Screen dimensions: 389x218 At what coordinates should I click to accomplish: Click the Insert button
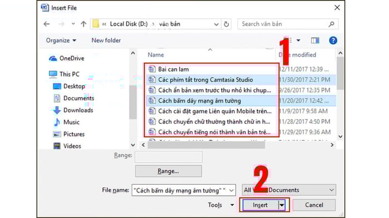coord(260,205)
